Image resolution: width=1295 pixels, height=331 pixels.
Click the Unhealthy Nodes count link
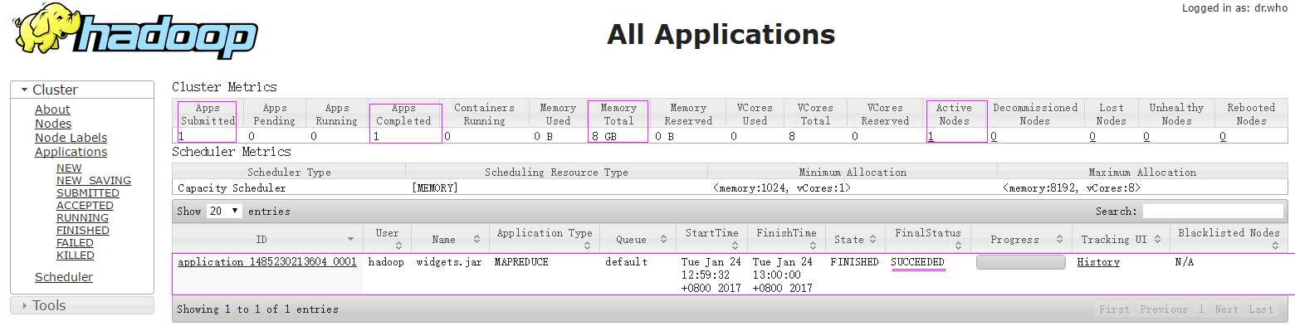1146,136
